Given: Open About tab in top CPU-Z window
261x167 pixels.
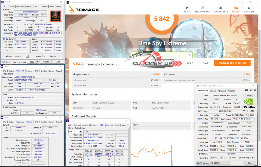Looking at the screenshot, I should pos(59,6).
